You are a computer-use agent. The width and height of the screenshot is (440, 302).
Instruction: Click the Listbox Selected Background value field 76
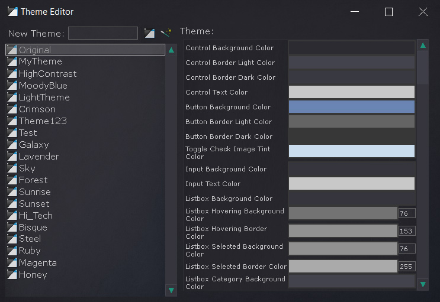tap(407, 248)
